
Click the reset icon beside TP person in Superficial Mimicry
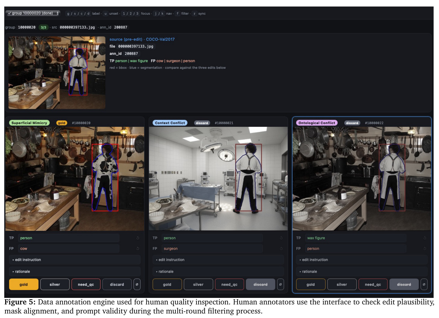click(138, 238)
